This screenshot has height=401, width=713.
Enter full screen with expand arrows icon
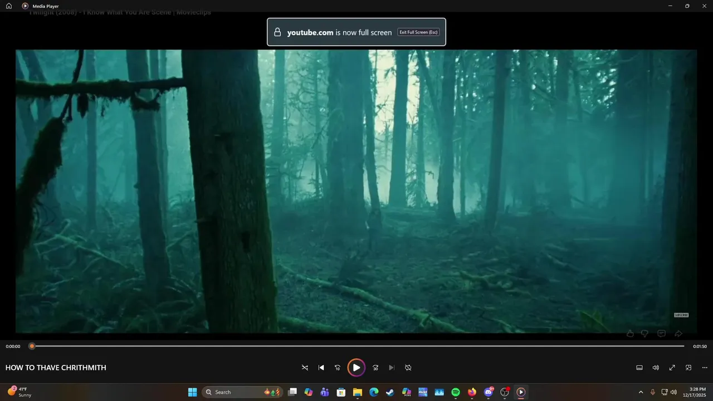tap(672, 368)
